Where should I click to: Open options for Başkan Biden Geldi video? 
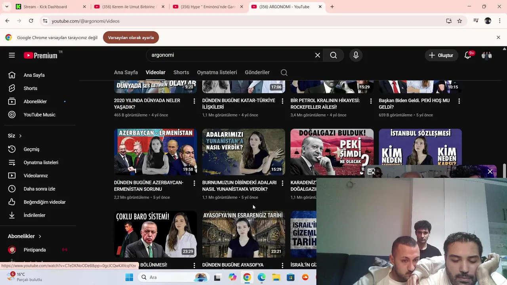[459, 101]
